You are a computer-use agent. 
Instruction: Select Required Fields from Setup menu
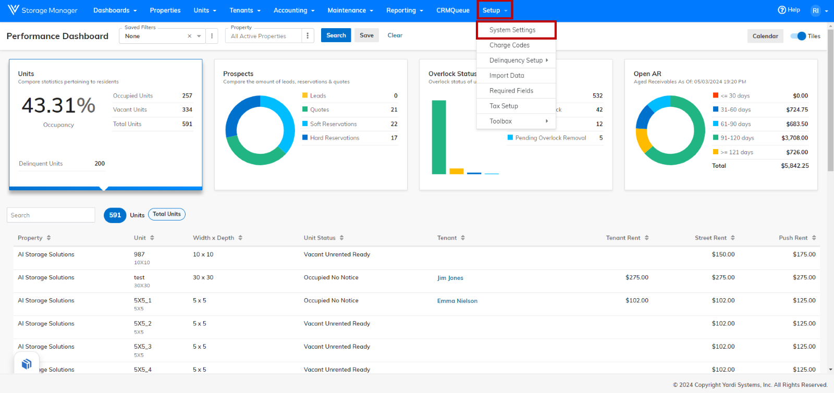(x=516, y=91)
